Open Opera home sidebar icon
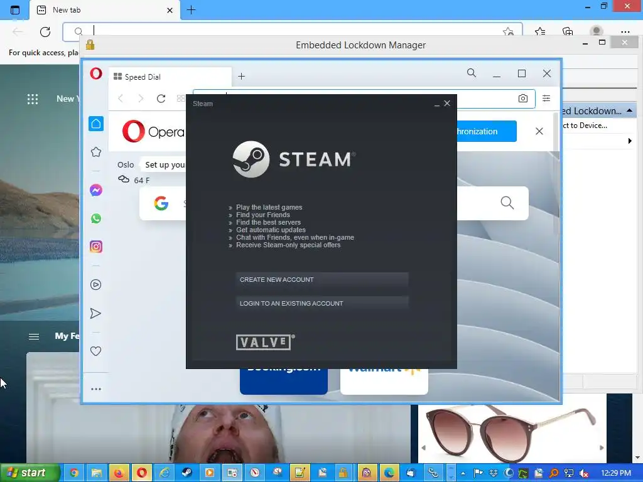 (x=96, y=124)
